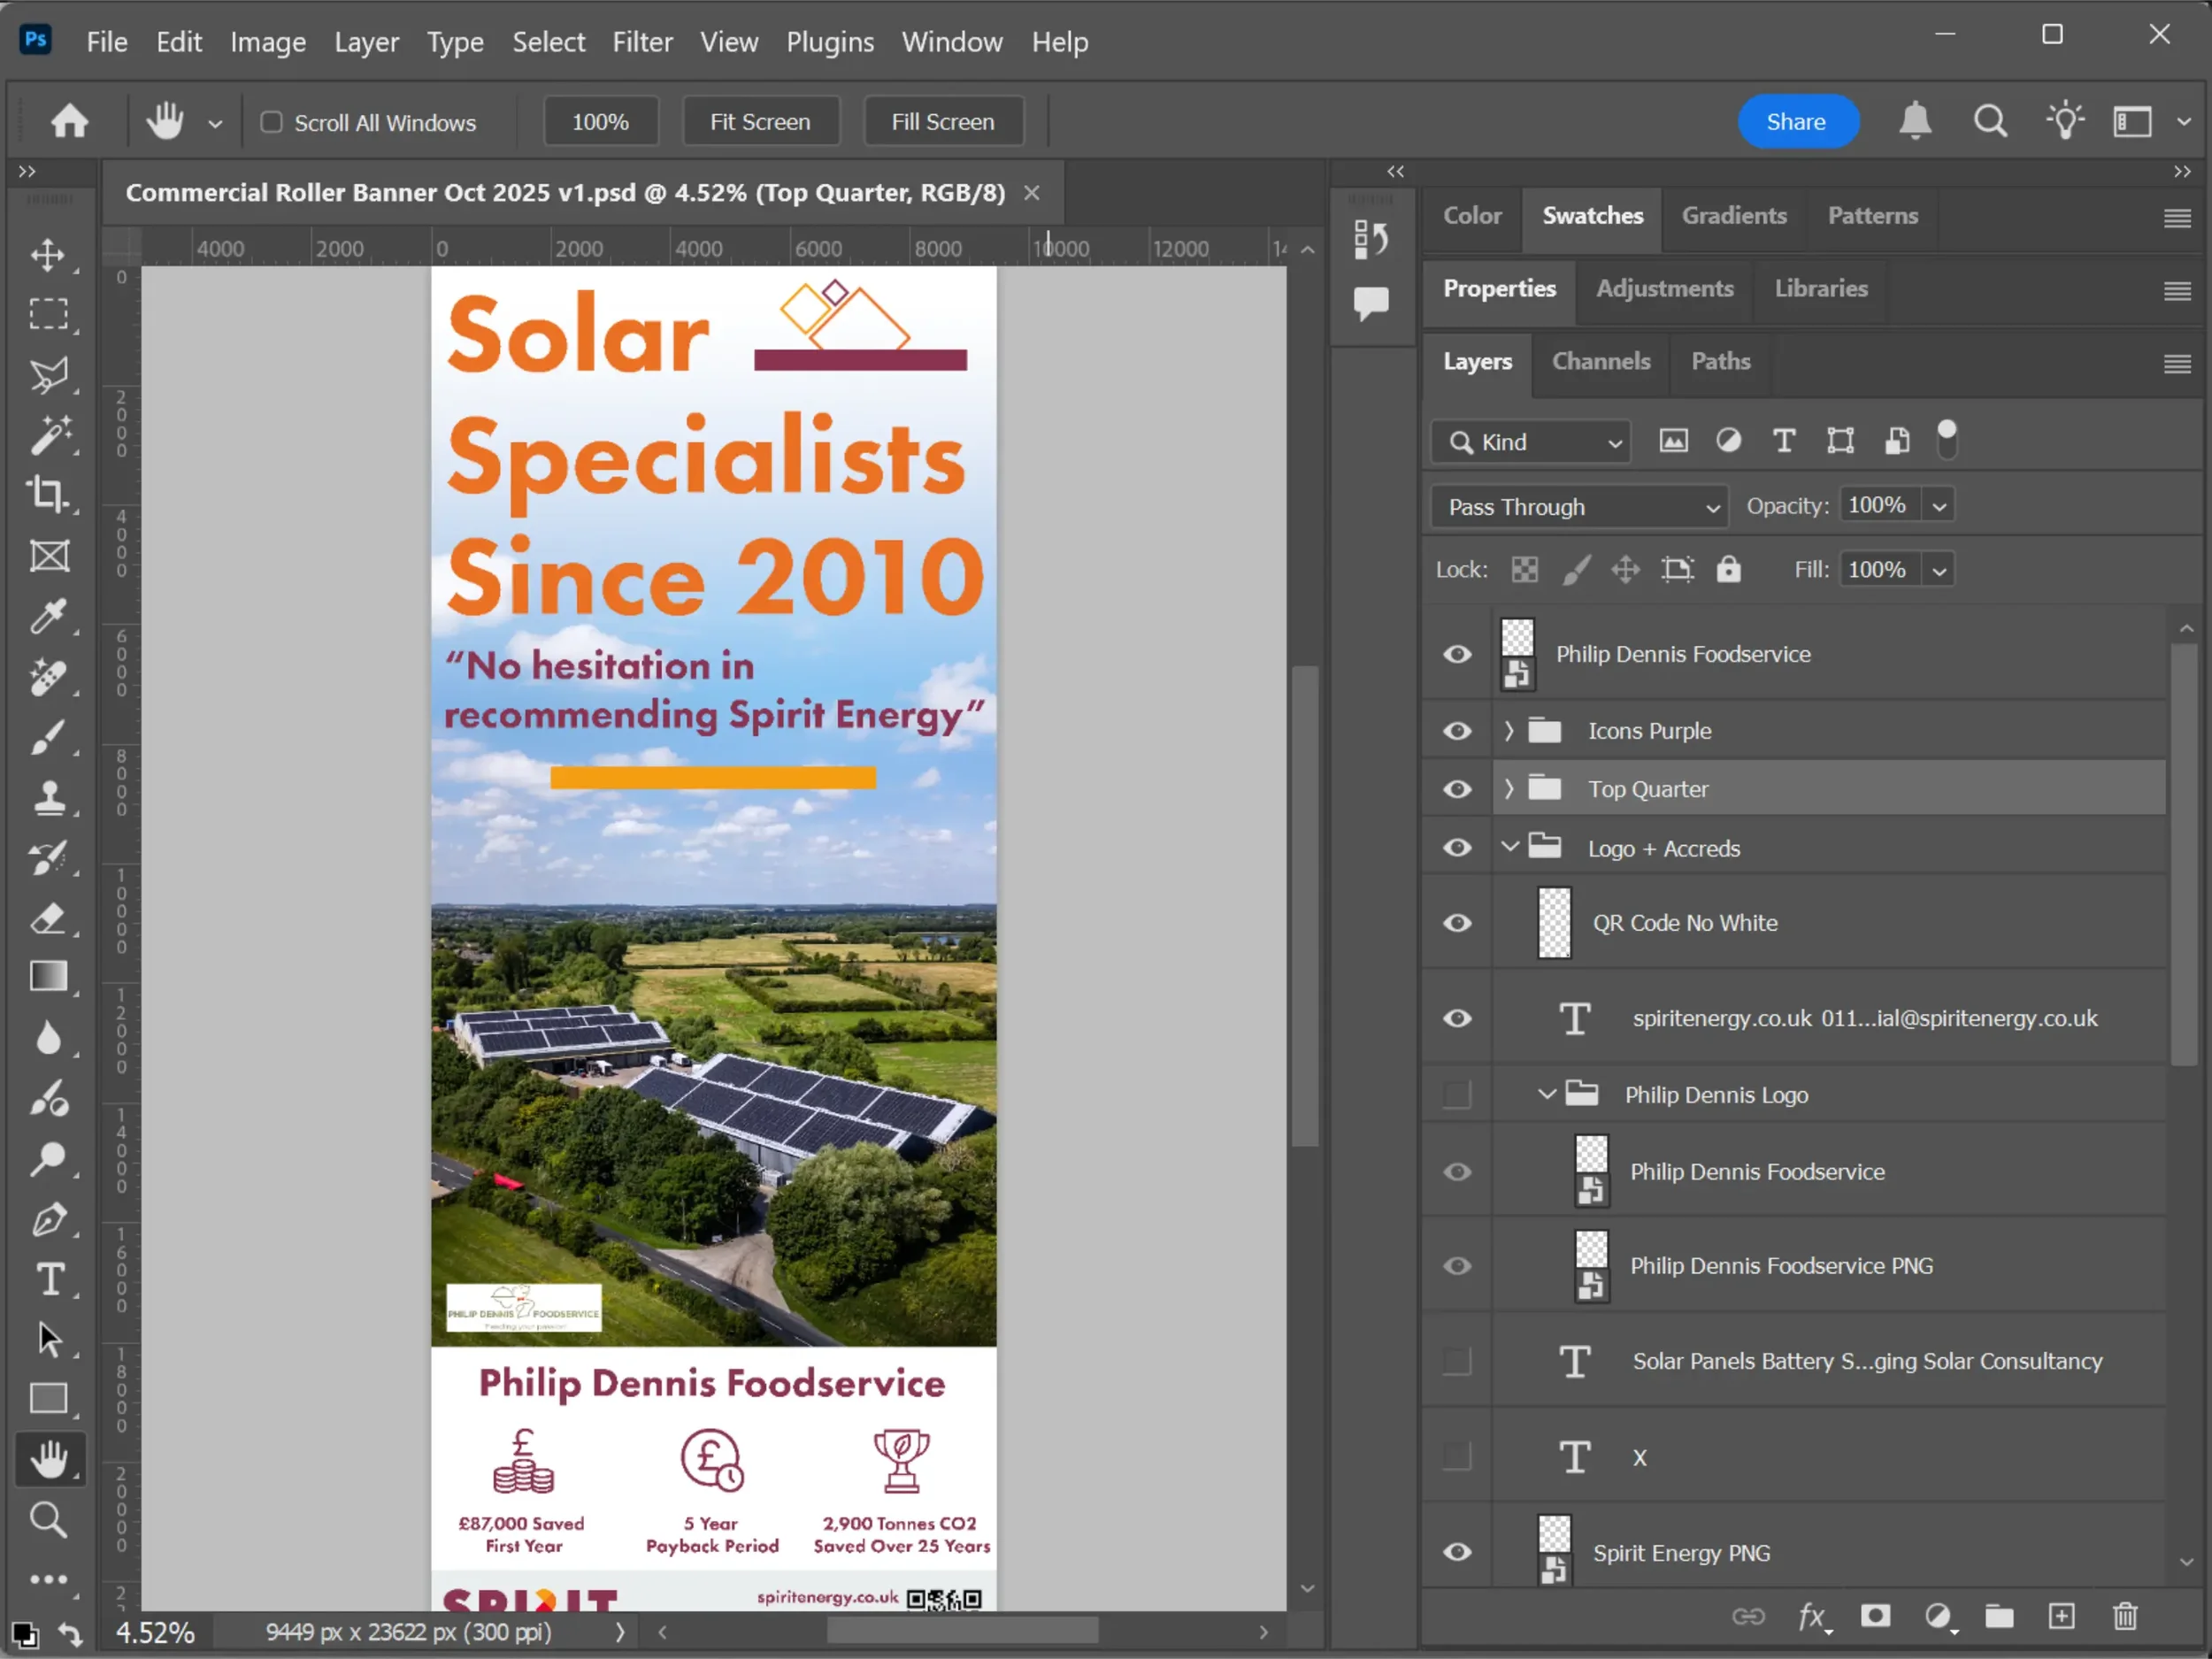Click the add layer mask icon
The image size is (2212, 1659).
point(1875,1616)
